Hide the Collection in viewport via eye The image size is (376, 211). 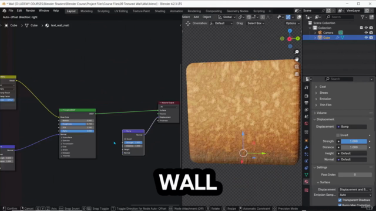[x=366, y=28]
